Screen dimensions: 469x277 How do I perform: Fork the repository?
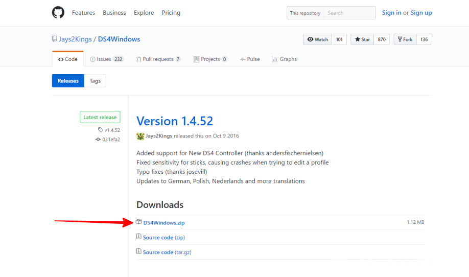tap(405, 39)
